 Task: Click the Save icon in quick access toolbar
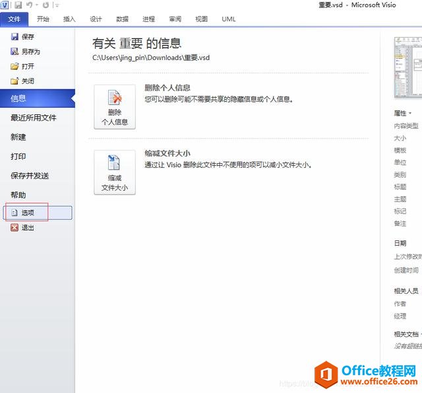click(18, 5)
